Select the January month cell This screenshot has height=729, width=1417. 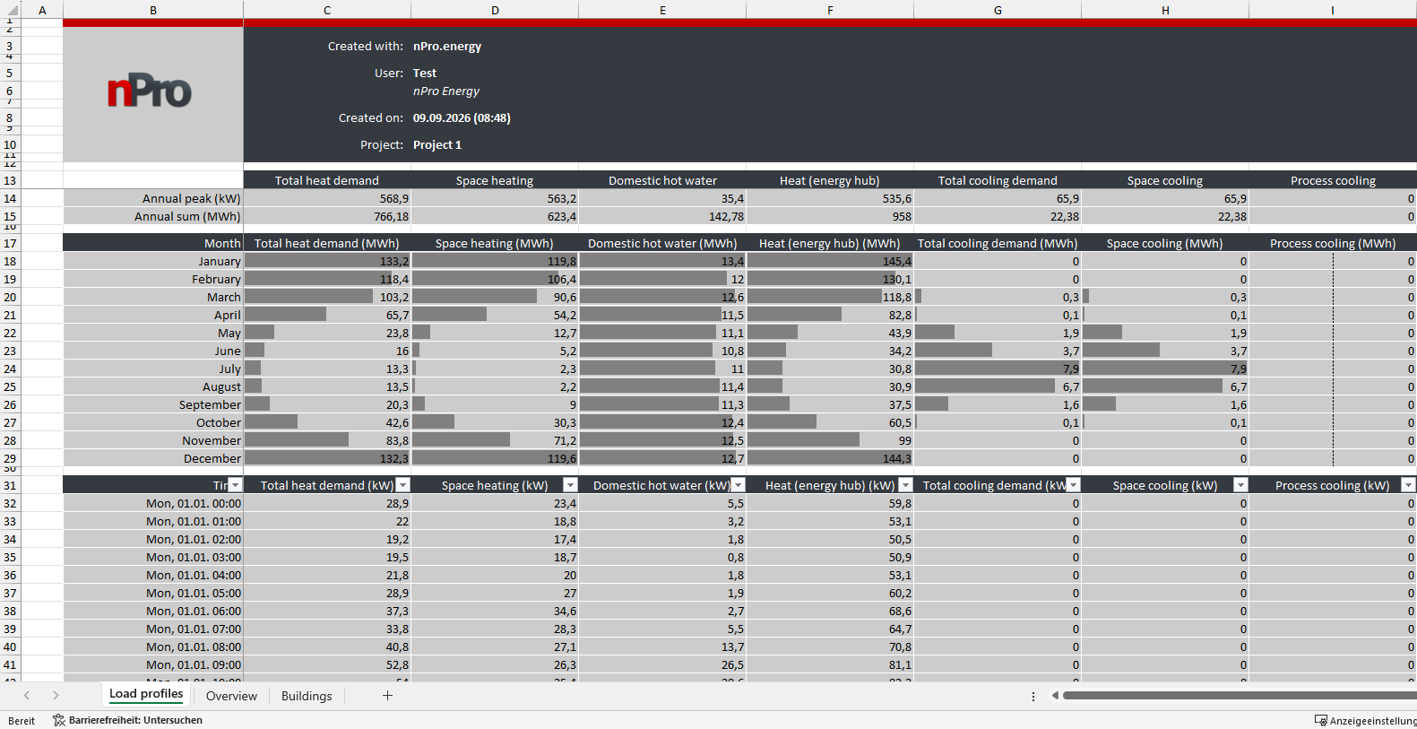coord(153,261)
